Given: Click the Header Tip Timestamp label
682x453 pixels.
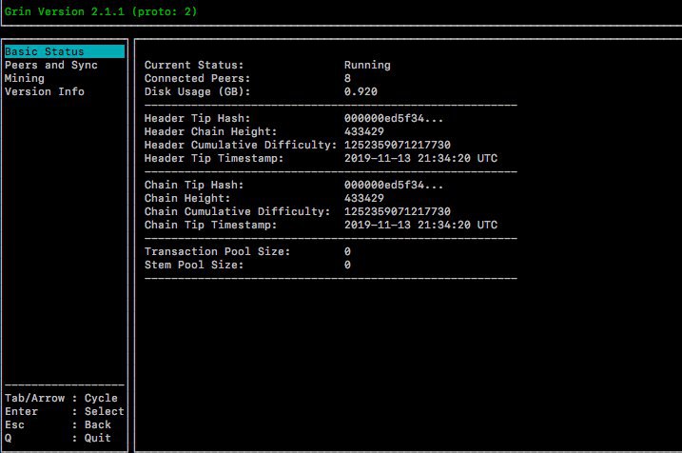Looking at the screenshot, I should 214,158.
